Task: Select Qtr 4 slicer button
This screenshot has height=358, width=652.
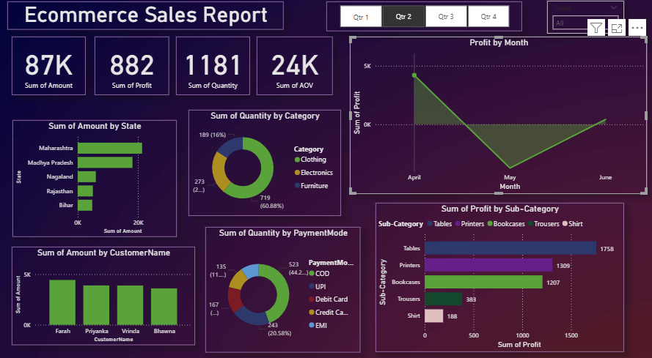Action: 488,16
